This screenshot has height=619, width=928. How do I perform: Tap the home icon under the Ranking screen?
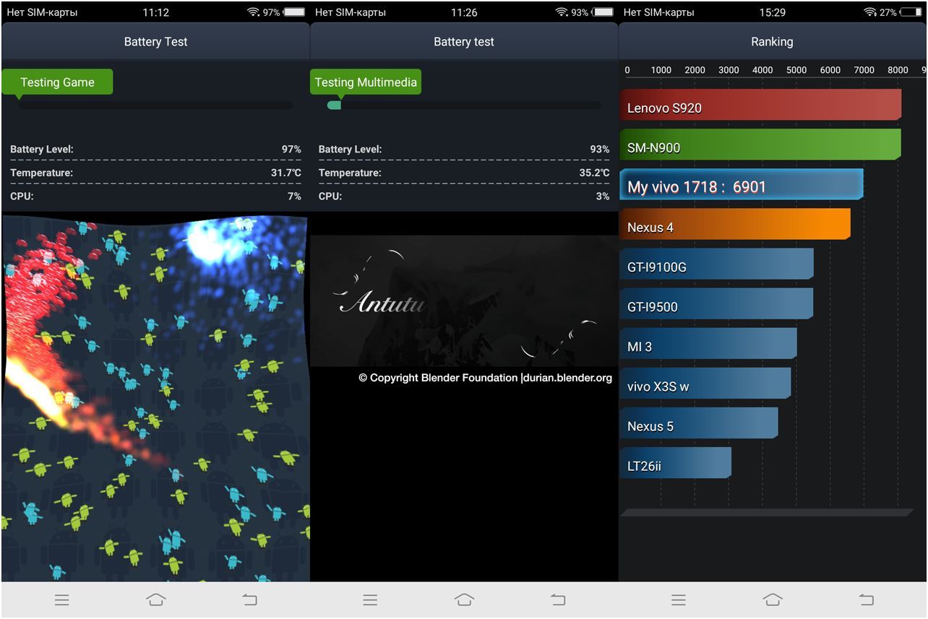772,599
